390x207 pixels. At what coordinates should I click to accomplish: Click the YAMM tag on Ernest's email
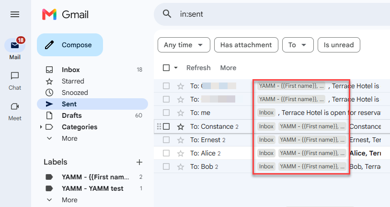312,140
